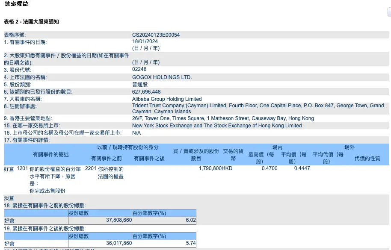
Task: Click the label 17. 有關事件的詳情
Action: (x=27, y=140)
